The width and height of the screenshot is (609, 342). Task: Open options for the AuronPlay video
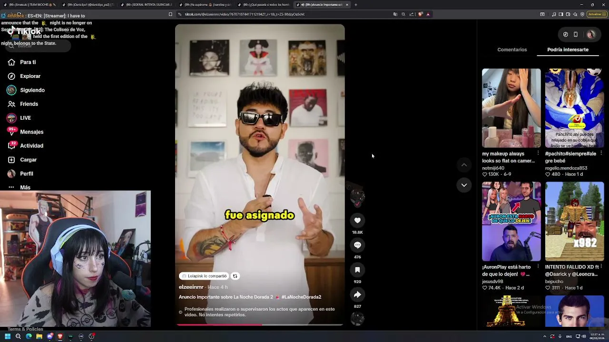[538, 267]
